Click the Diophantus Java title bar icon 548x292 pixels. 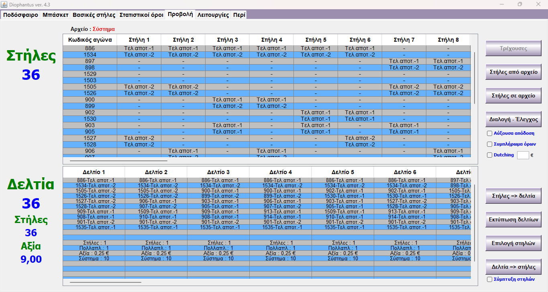[x=4, y=4]
